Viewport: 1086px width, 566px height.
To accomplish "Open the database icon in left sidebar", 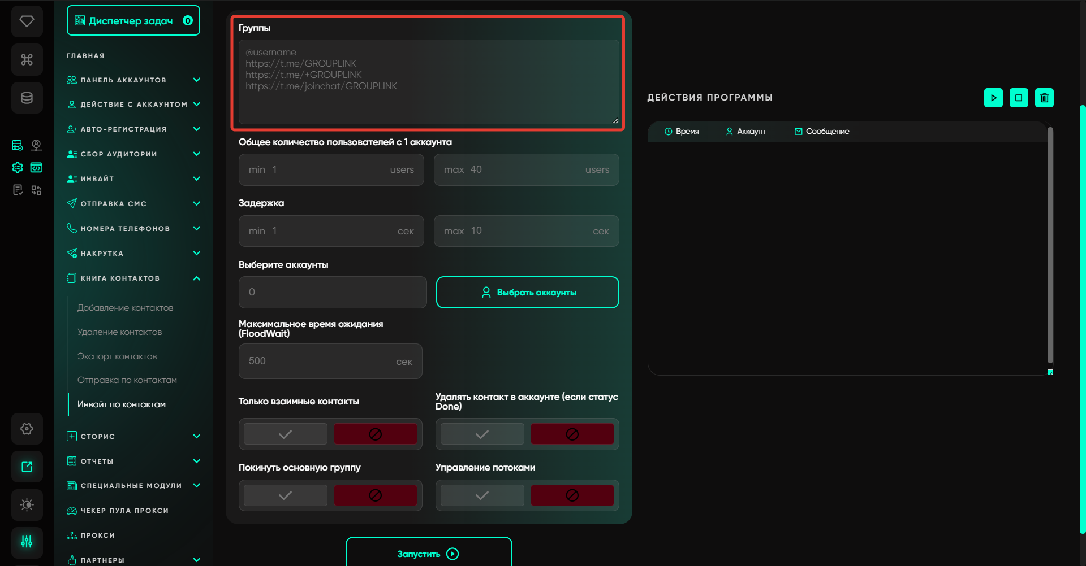I will coord(27,98).
